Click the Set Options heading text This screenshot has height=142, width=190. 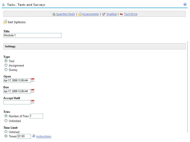pyautogui.click(x=17, y=22)
